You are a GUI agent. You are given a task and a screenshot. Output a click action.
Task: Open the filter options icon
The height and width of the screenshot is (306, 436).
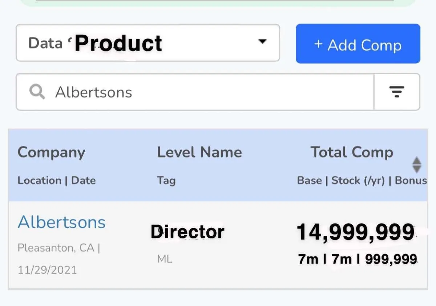397,92
